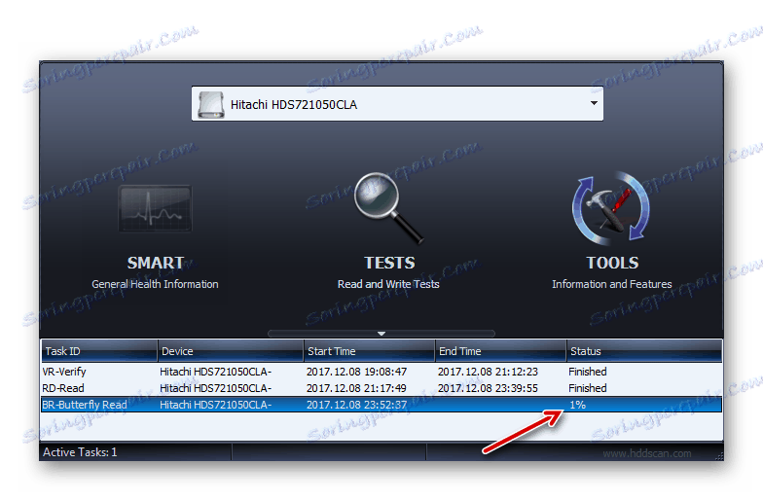763x500 pixels.
Task: Sort by Start Time column header
Action: (x=370, y=350)
